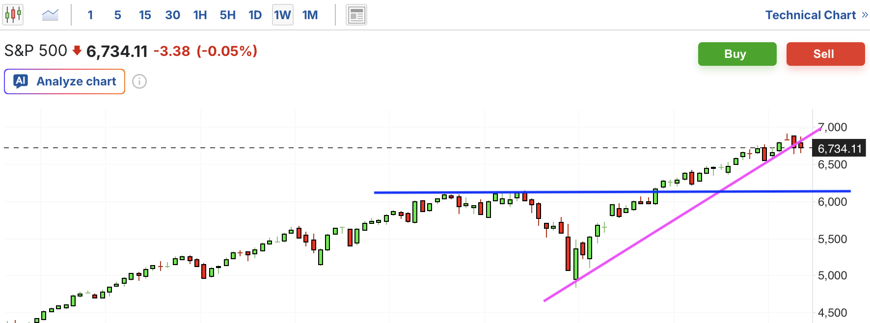
Task: Select the 5 minute timeframe
Action: tap(118, 15)
